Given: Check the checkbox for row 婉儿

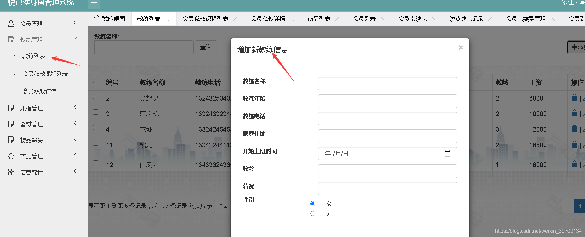Looking at the screenshot, I should (96, 143).
